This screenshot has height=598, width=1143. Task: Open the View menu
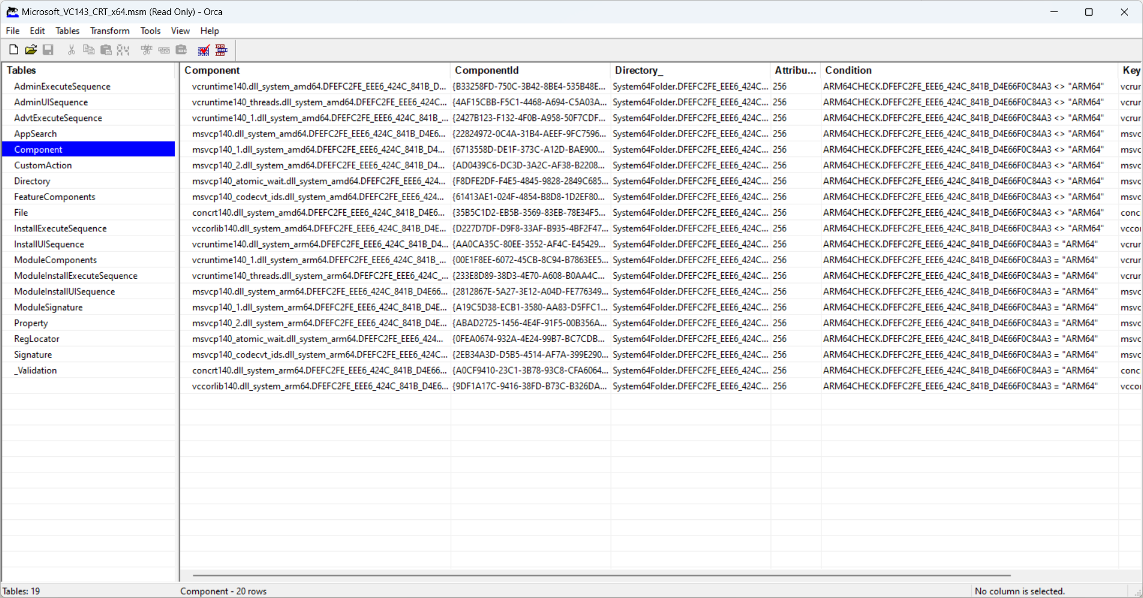[180, 31]
